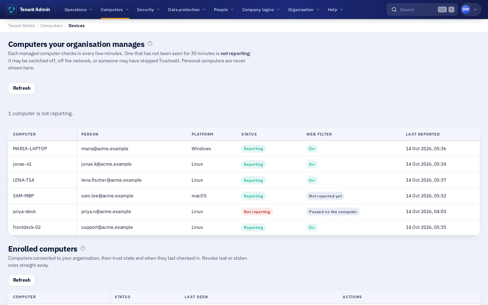Click the Last Reported column header

pyautogui.click(x=423, y=134)
